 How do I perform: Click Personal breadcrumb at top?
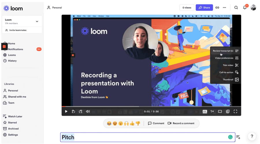coord(55,8)
